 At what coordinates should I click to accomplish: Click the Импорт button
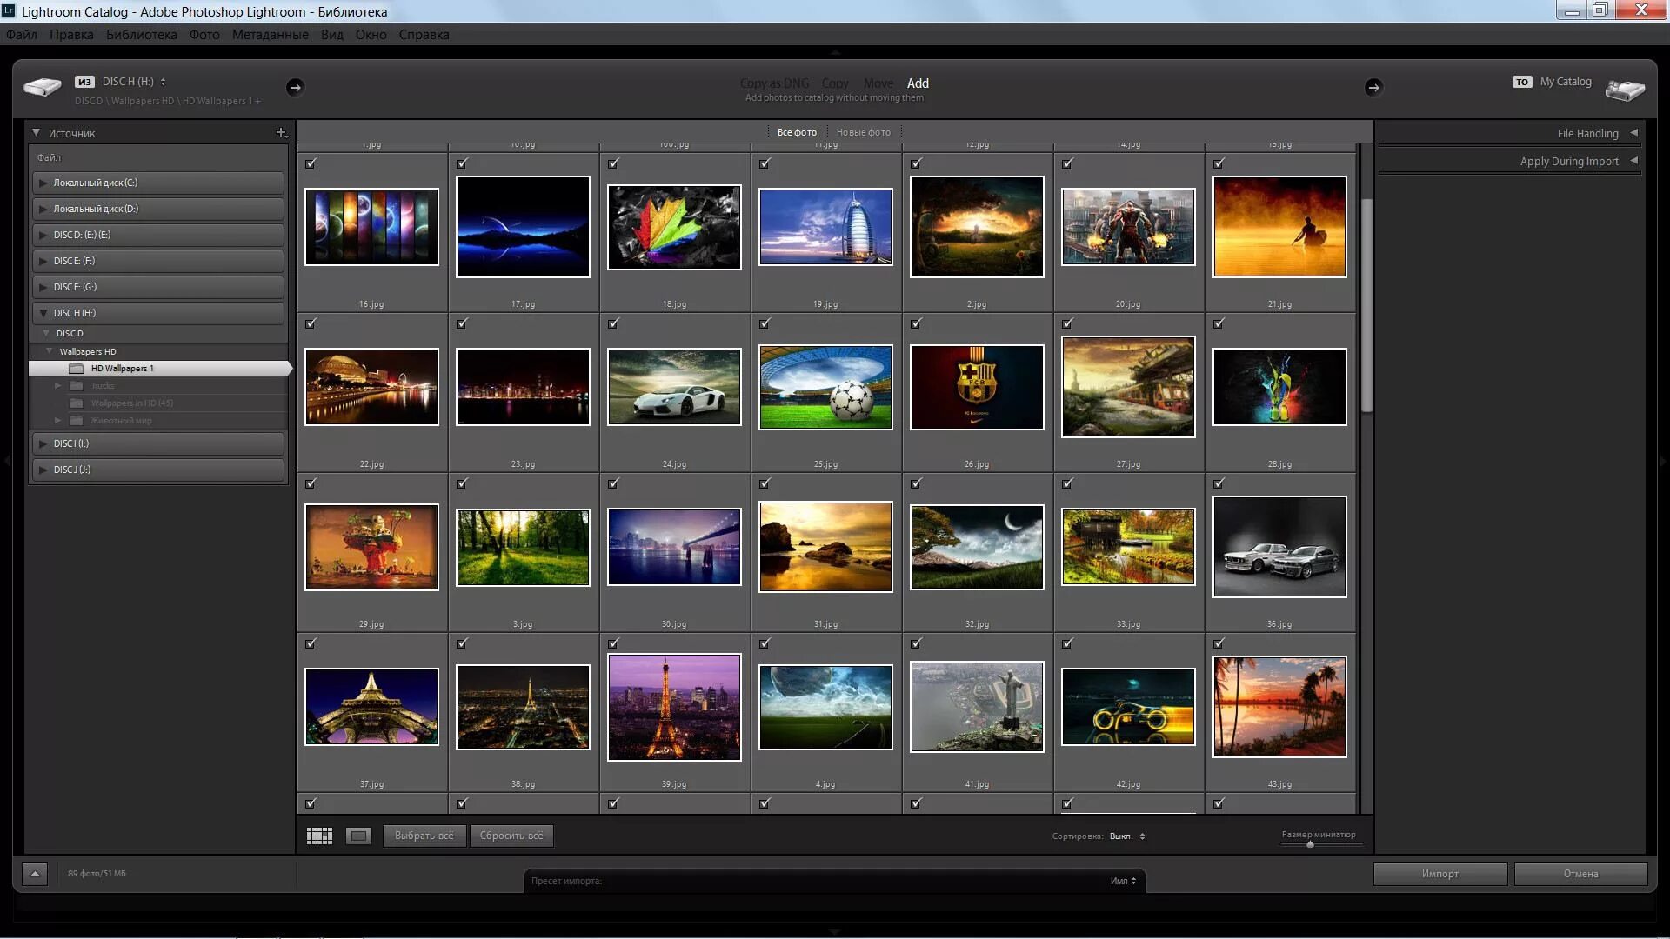(1440, 874)
